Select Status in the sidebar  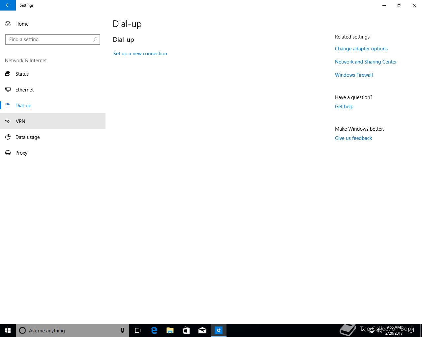pyautogui.click(x=53, y=74)
